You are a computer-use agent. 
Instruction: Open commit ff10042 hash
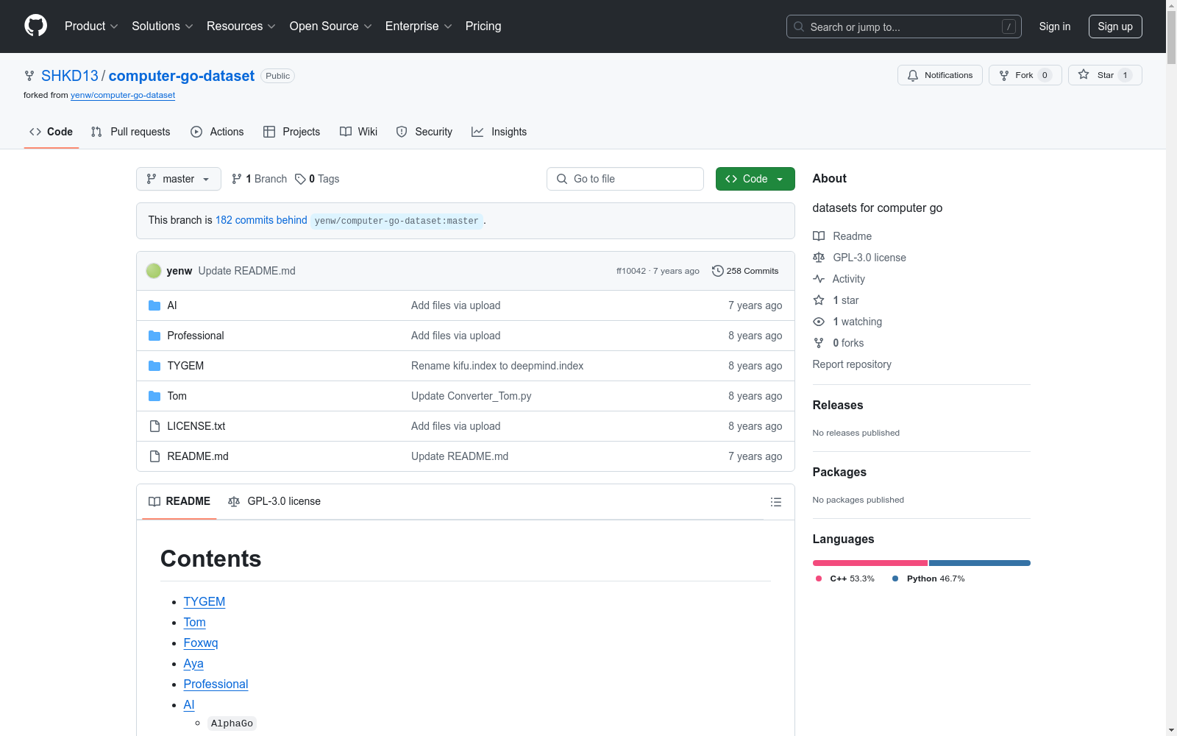pos(631,271)
